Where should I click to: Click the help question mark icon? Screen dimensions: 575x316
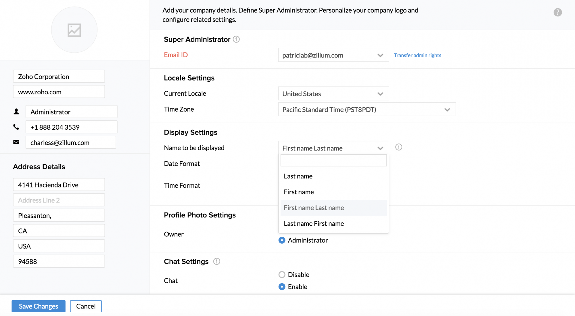(x=557, y=12)
